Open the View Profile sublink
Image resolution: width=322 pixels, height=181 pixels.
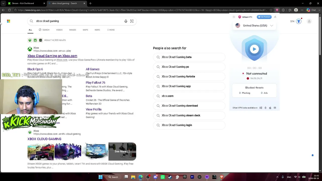coord(94,109)
